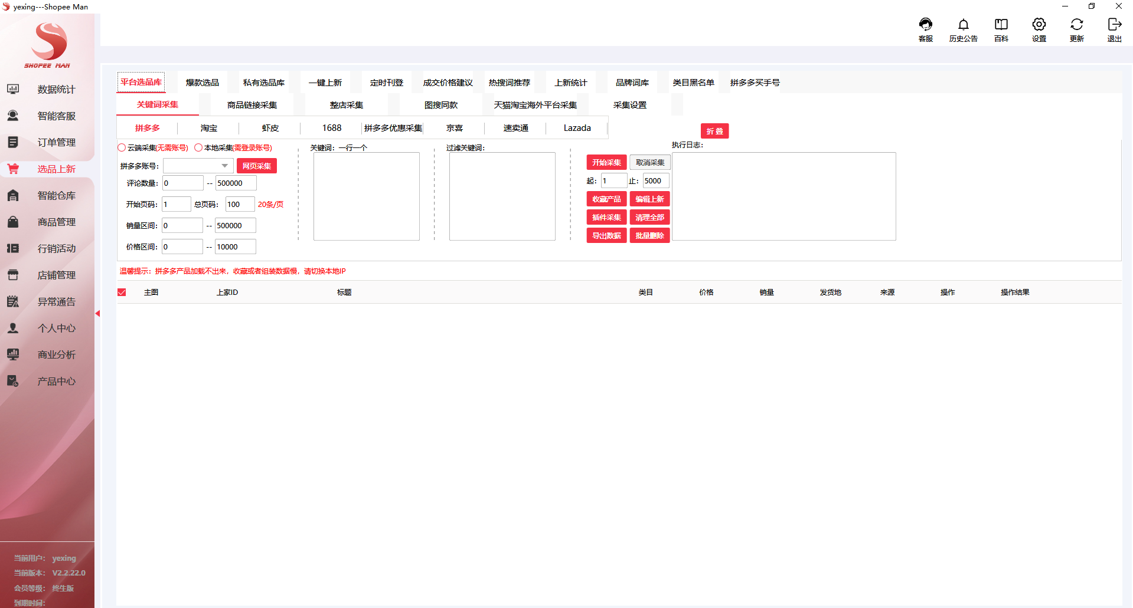Open the 拼多多买手号 tab
This screenshot has height=608, width=1133.
pos(755,83)
